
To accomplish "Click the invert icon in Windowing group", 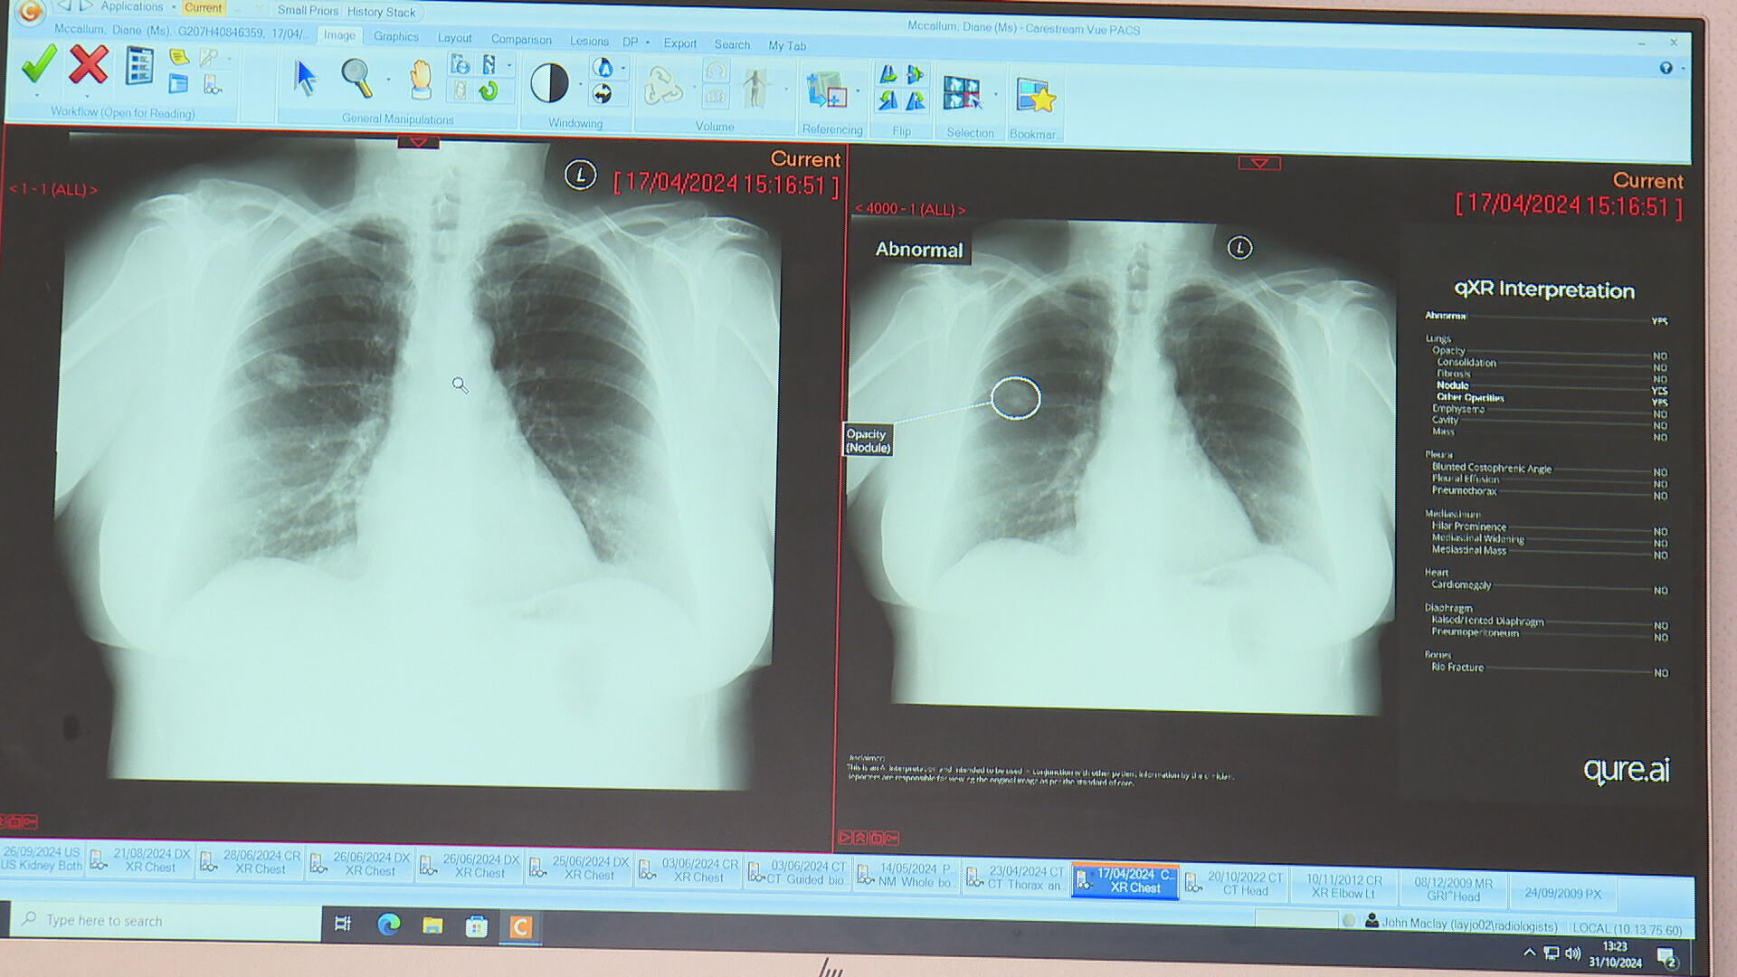I will [x=603, y=68].
